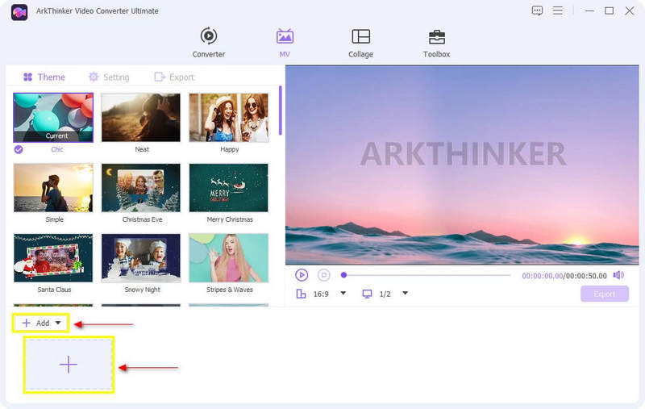Expand the 1/2 preview quality dropdown

click(x=406, y=294)
